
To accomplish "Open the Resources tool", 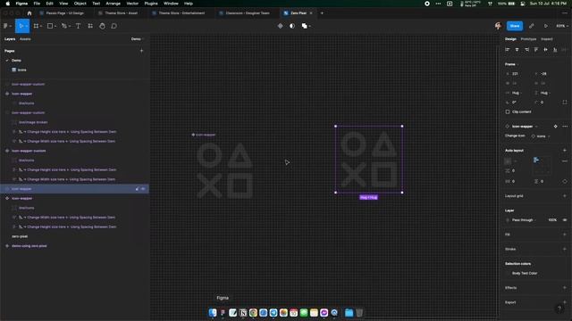I will click(x=90, y=26).
